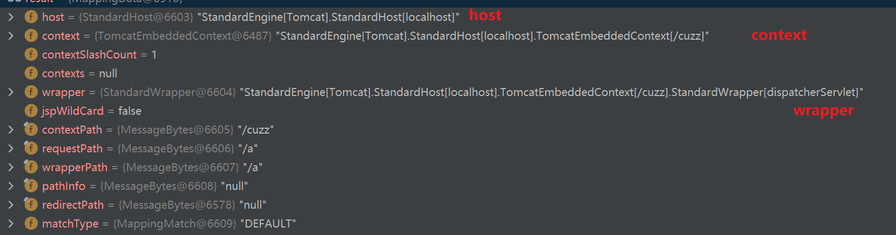Select the jspWildCard = false row
Viewport: 896px width, 235px height.
[91, 111]
